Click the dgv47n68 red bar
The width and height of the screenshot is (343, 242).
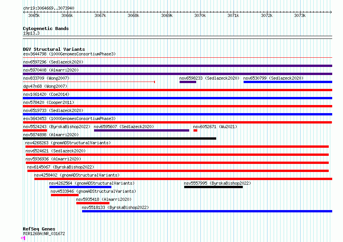pos(177,90)
